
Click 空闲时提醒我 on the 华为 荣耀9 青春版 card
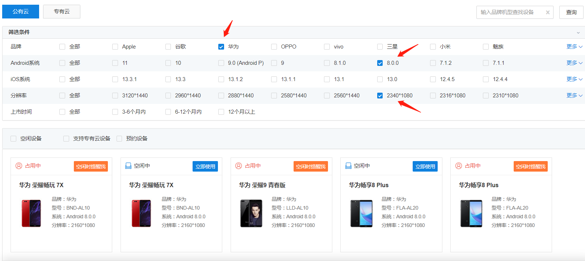tap(311, 167)
